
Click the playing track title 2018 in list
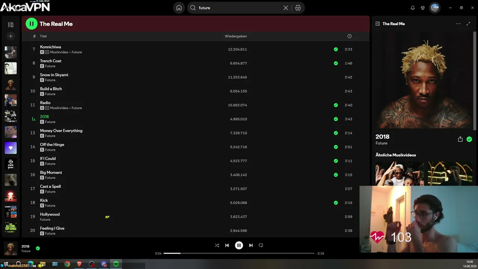pos(44,117)
